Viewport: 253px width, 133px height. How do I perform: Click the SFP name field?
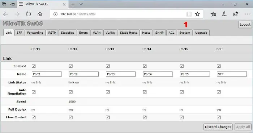(232, 74)
